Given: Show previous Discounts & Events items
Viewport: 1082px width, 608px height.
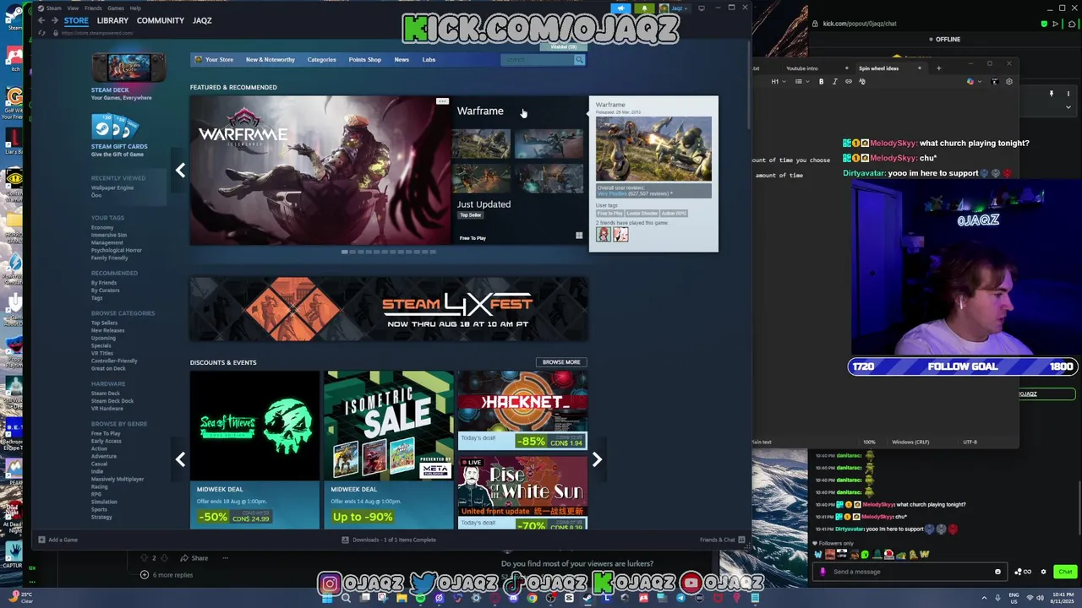Looking at the screenshot, I should coord(180,459).
